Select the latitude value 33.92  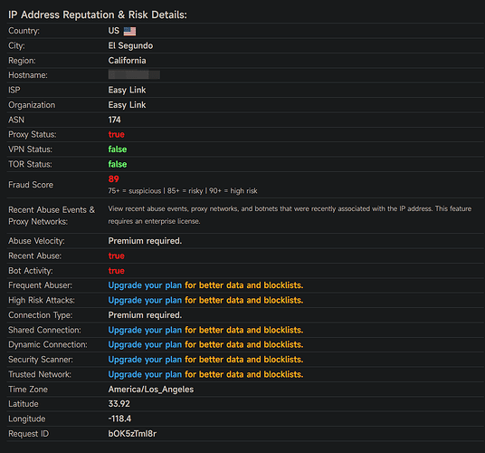[x=119, y=404]
